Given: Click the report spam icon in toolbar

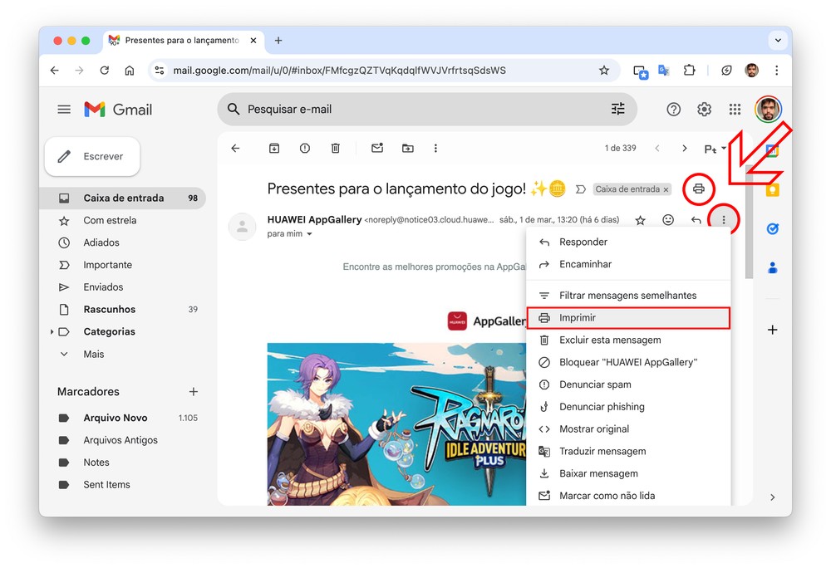Looking at the screenshot, I should (x=305, y=149).
